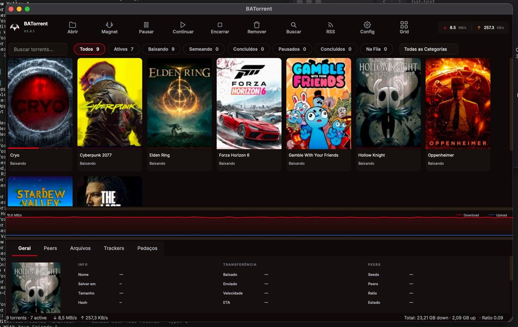Select the Cryo torrent cover
This screenshot has height=327, width=518.
(x=40, y=103)
